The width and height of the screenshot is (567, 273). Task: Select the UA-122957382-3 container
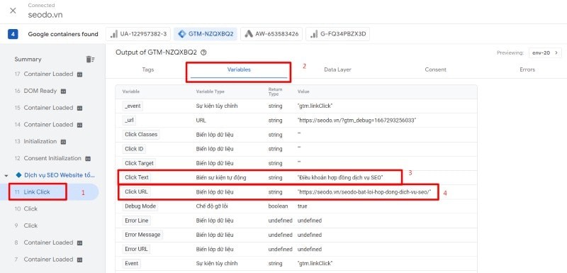(x=138, y=34)
